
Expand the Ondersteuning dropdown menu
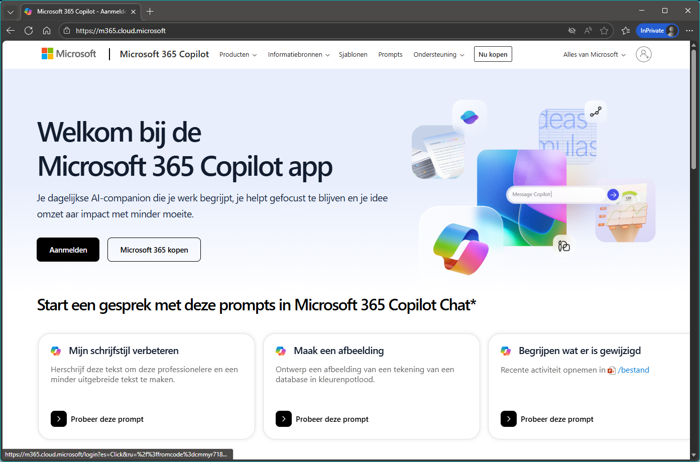439,55
